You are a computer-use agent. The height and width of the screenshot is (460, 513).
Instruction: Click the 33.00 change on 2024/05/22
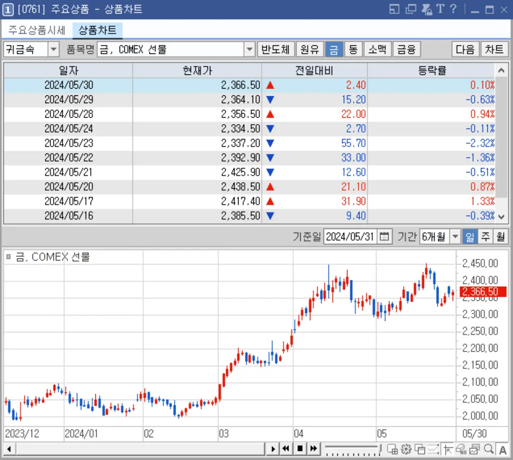click(x=354, y=158)
